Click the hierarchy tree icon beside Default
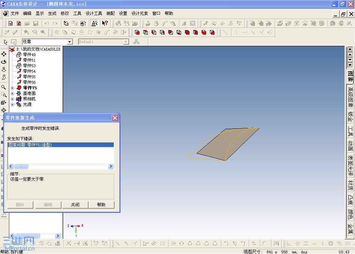Viewport: 355px width, 254px height. click(136, 42)
